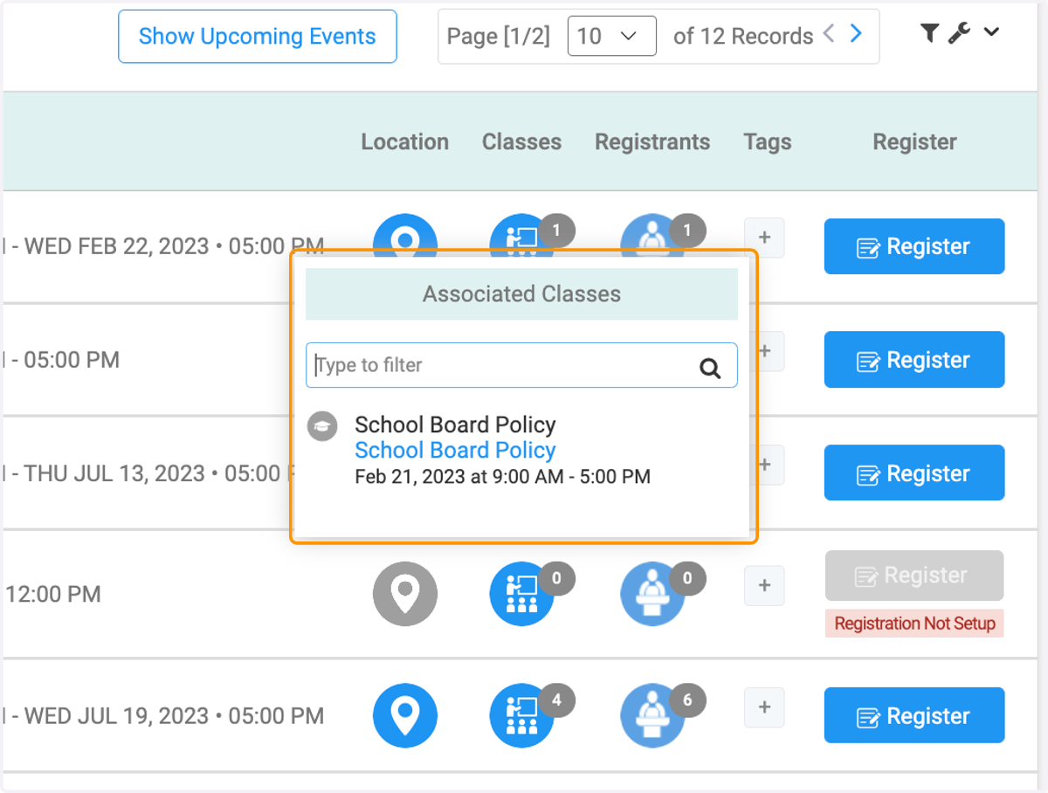
Task: Click the 'of 12 Records' text
Action: 743,36
